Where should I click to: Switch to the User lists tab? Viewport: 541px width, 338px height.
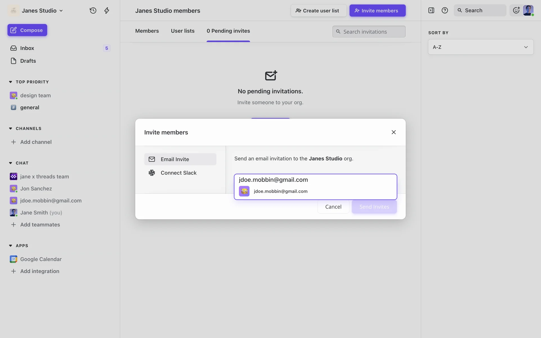183,31
